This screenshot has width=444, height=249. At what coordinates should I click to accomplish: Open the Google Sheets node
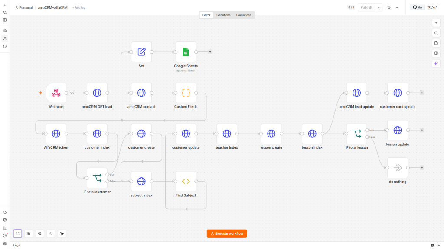pos(186,52)
